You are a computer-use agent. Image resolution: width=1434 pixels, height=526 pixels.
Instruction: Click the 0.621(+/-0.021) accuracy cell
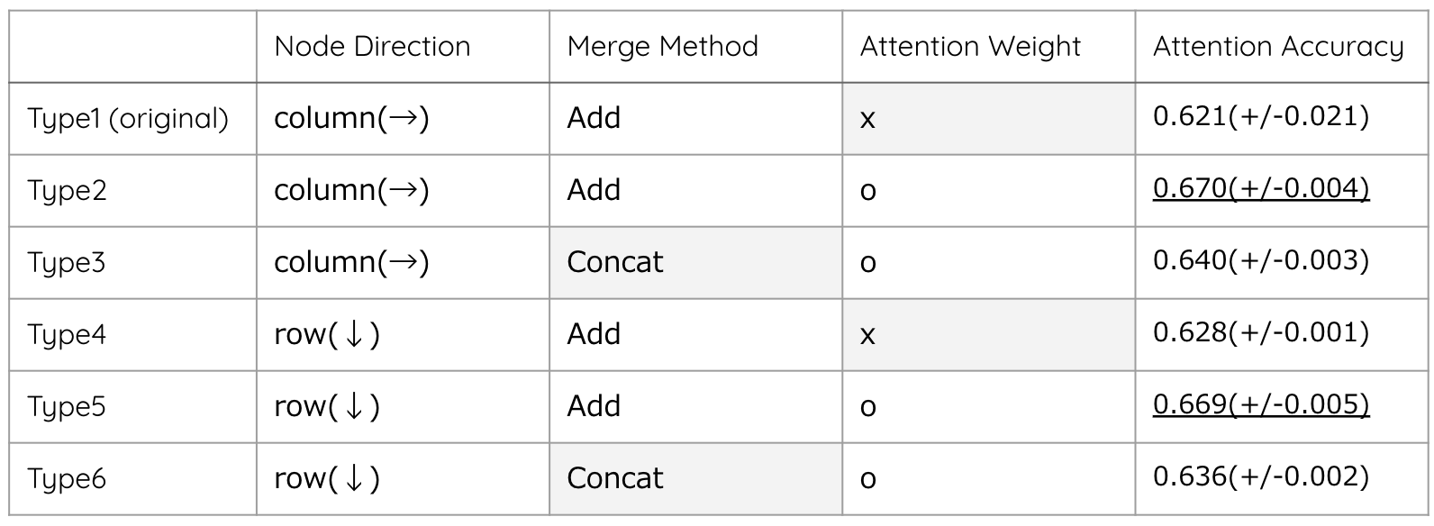pyautogui.click(x=1260, y=116)
